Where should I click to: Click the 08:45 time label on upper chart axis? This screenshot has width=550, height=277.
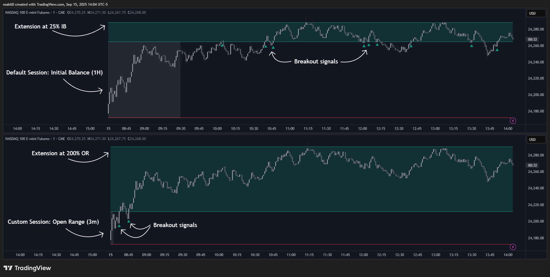click(x=126, y=129)
